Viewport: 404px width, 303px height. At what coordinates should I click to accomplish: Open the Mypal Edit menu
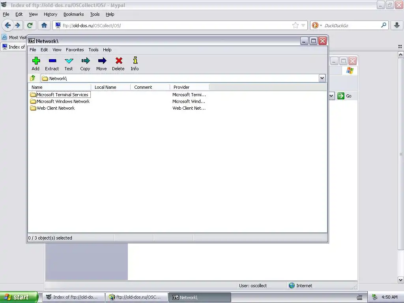tap(19, 14)
